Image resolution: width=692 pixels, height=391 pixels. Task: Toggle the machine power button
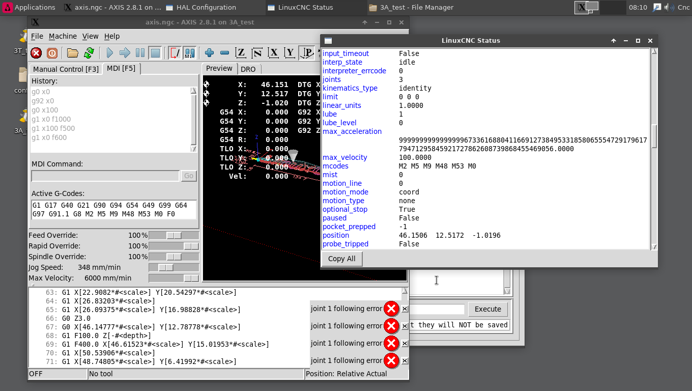coord(52,53)
